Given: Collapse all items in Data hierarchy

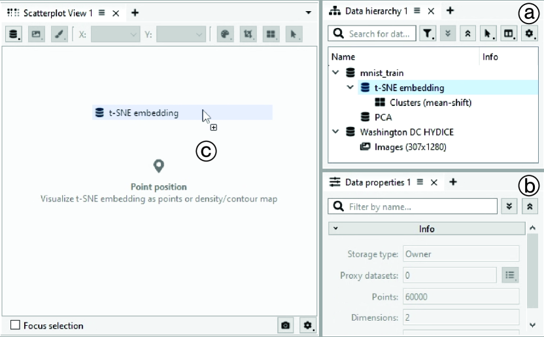Looking at the screenshot, I should (467, 33).
